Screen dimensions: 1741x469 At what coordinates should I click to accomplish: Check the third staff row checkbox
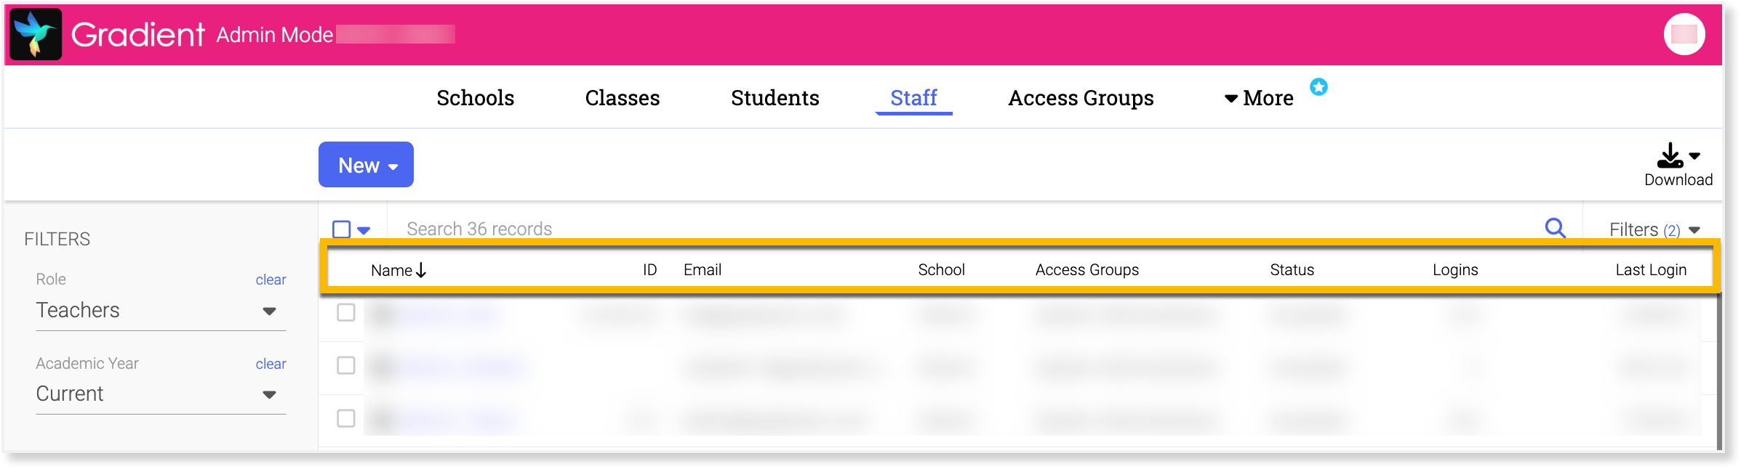pyautogui.click(x=346, y=418)
